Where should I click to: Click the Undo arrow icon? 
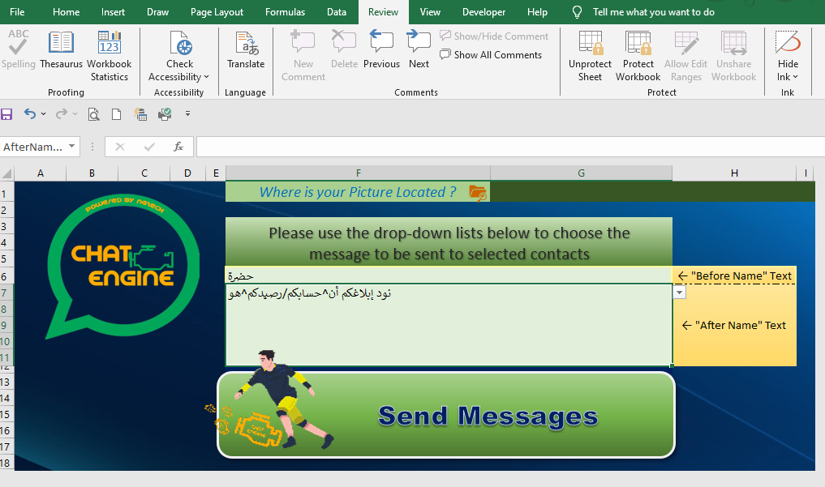pyautogui.click(x=30, y=114)
